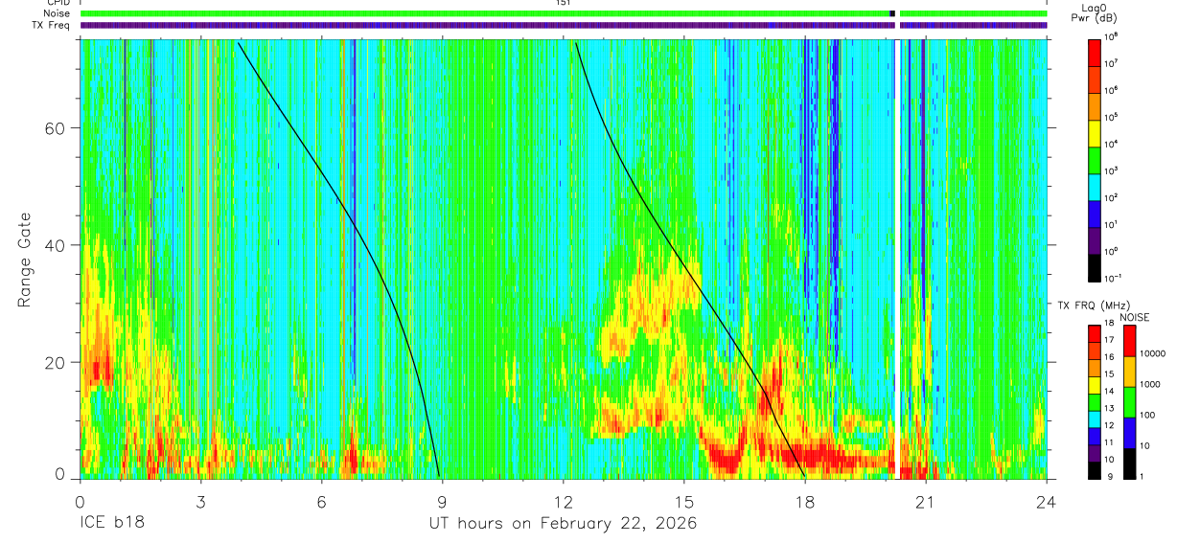
Task: Click the '0' tick on the UT axis
Action: click(x=80, y=501)
